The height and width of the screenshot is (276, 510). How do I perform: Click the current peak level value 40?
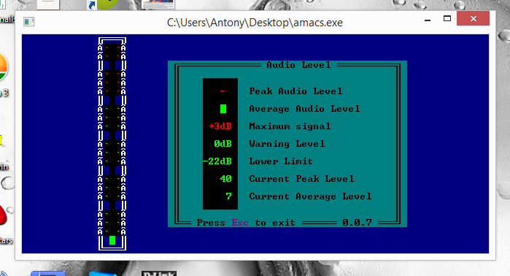225,179
